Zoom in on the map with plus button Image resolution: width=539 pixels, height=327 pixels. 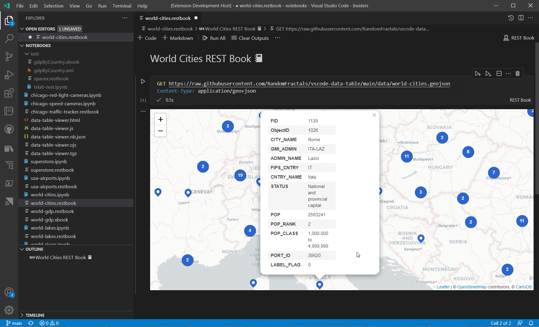160,119
